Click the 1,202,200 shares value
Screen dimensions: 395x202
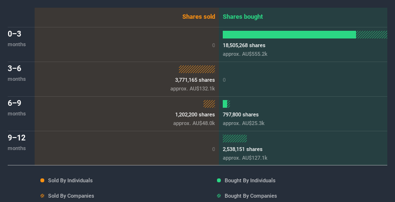point(195,114)
